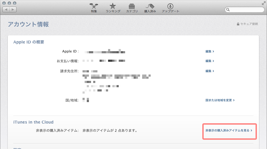Image resolution: width=267 pixels, height=149 pixels.
Task: Click the 国/地域: label
Action: point(72,100)
